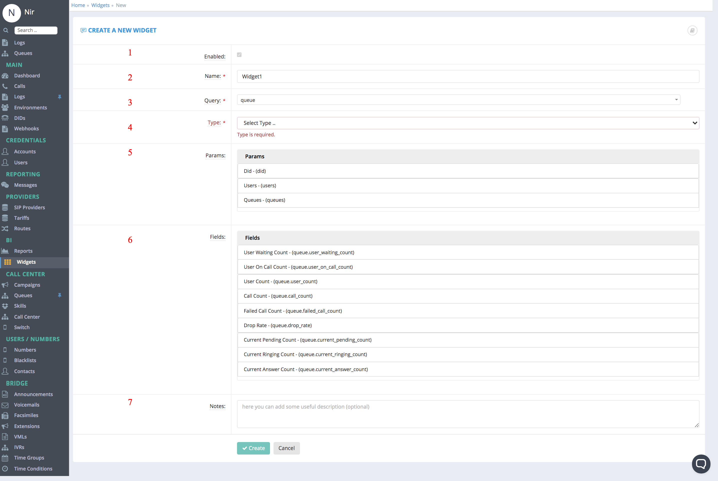Follow the Widgets breadcrumb link
Viewport: 718px width, 481px height.
[x=100, y=5]
